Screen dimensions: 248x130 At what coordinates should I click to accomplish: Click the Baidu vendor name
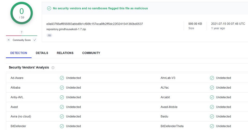164,117
